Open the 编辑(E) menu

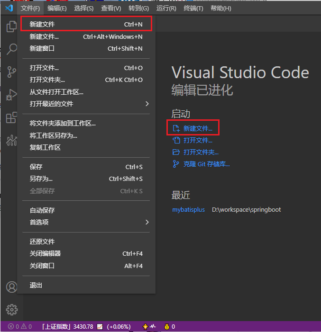(57, 8)
